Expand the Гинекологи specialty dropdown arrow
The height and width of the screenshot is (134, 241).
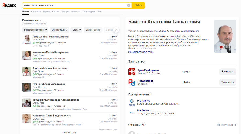pyautogui.click(x=40, y=21)
